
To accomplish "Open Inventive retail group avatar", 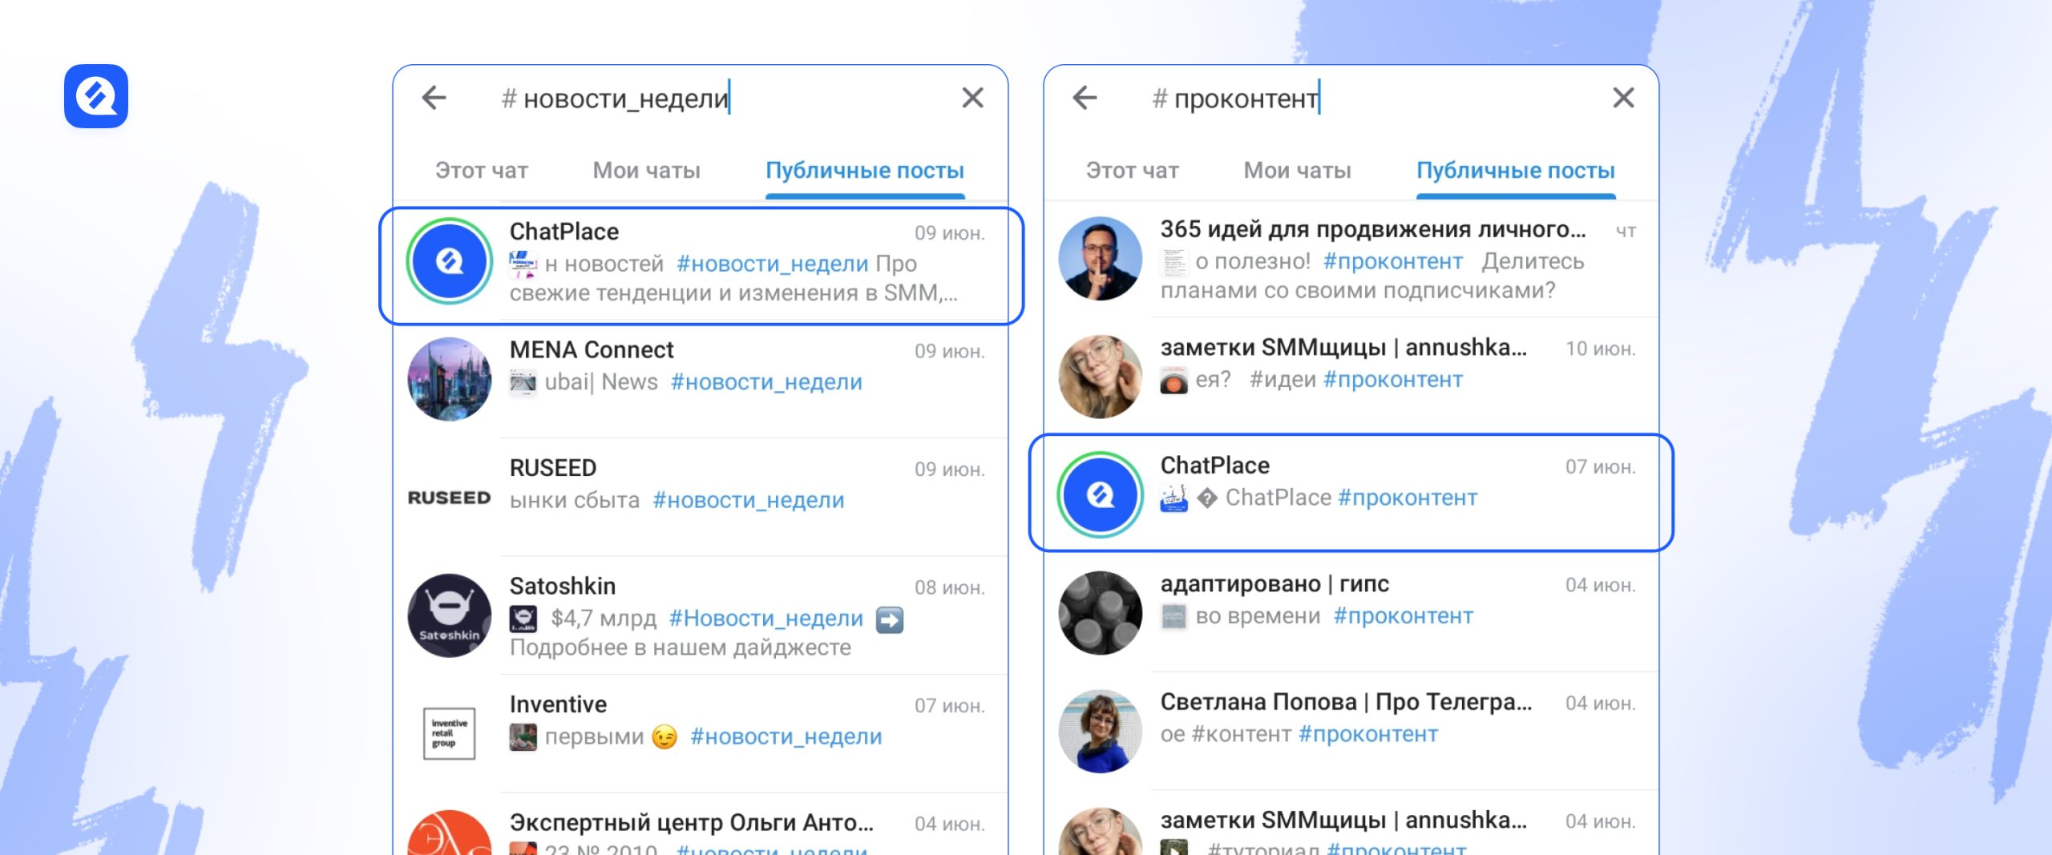I will tap(450, 733).
